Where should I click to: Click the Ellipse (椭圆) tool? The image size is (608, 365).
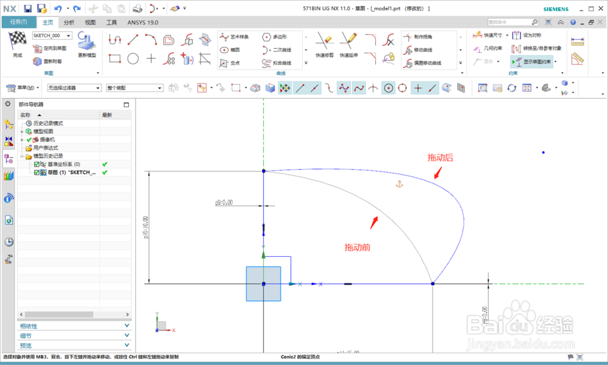230,50
